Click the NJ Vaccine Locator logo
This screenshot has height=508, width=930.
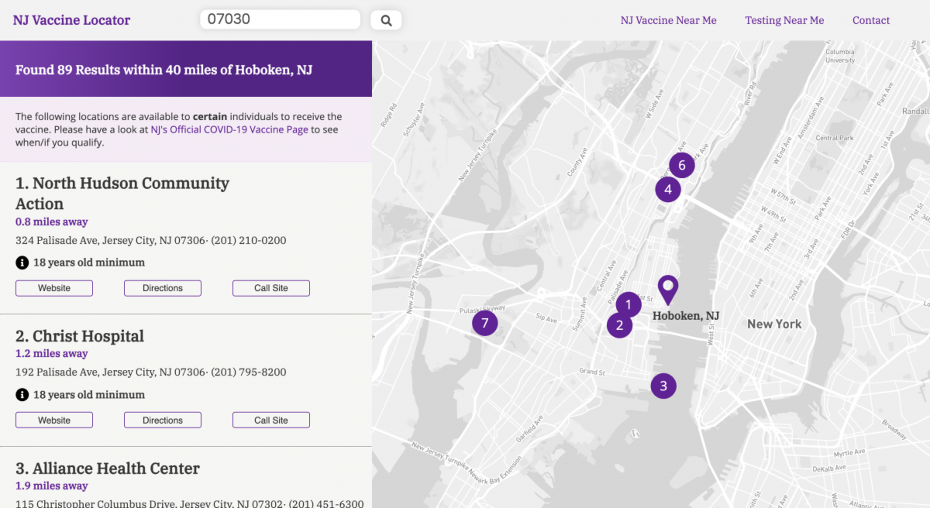tap(72, 20)
